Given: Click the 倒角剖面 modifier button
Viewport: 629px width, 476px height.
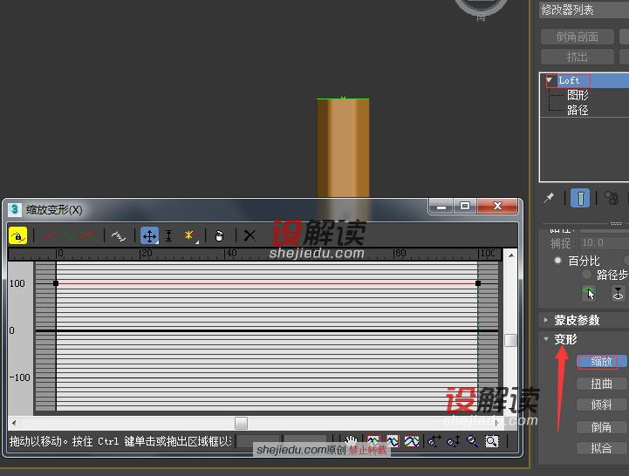Looking at the screenshot, I should 578,37.
